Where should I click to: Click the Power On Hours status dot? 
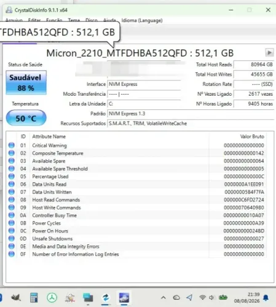click(x=12, y=231)
